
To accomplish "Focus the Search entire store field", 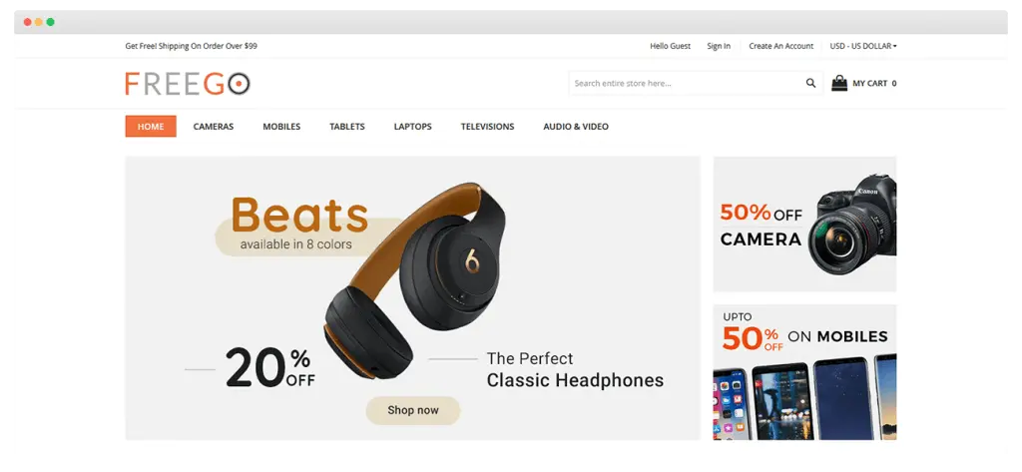I will click(x=687, y=84).
